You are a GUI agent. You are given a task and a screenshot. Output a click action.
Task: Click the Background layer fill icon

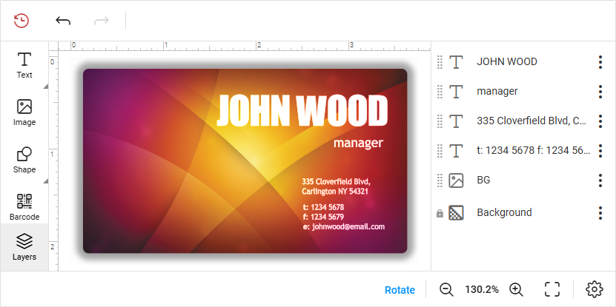[x=456, y=213]
